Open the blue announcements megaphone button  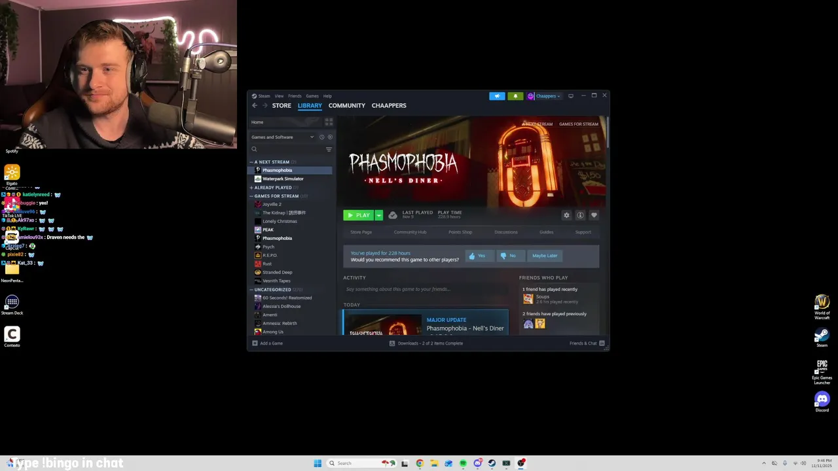point(497,96)
